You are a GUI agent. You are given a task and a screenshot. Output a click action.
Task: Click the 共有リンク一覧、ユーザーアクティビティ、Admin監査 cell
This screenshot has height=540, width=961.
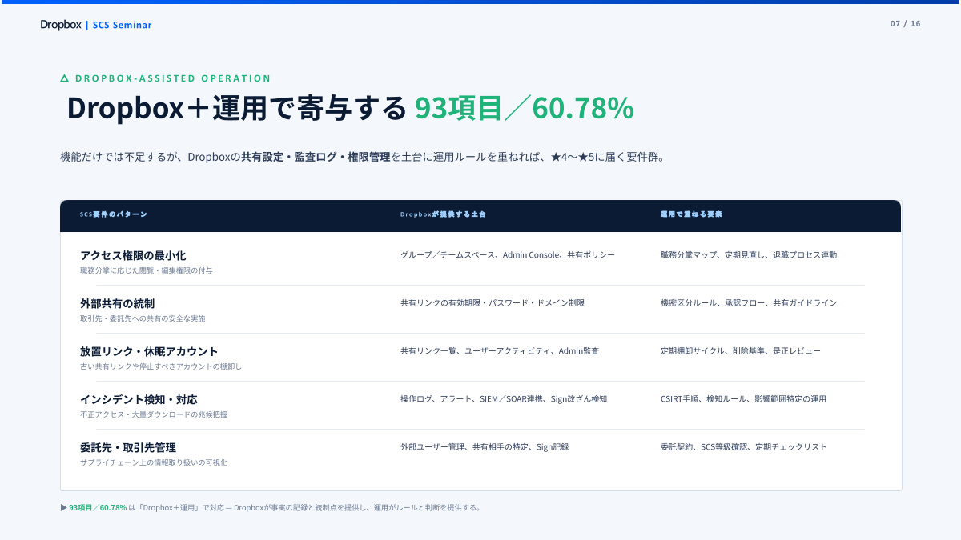(500, 351)
